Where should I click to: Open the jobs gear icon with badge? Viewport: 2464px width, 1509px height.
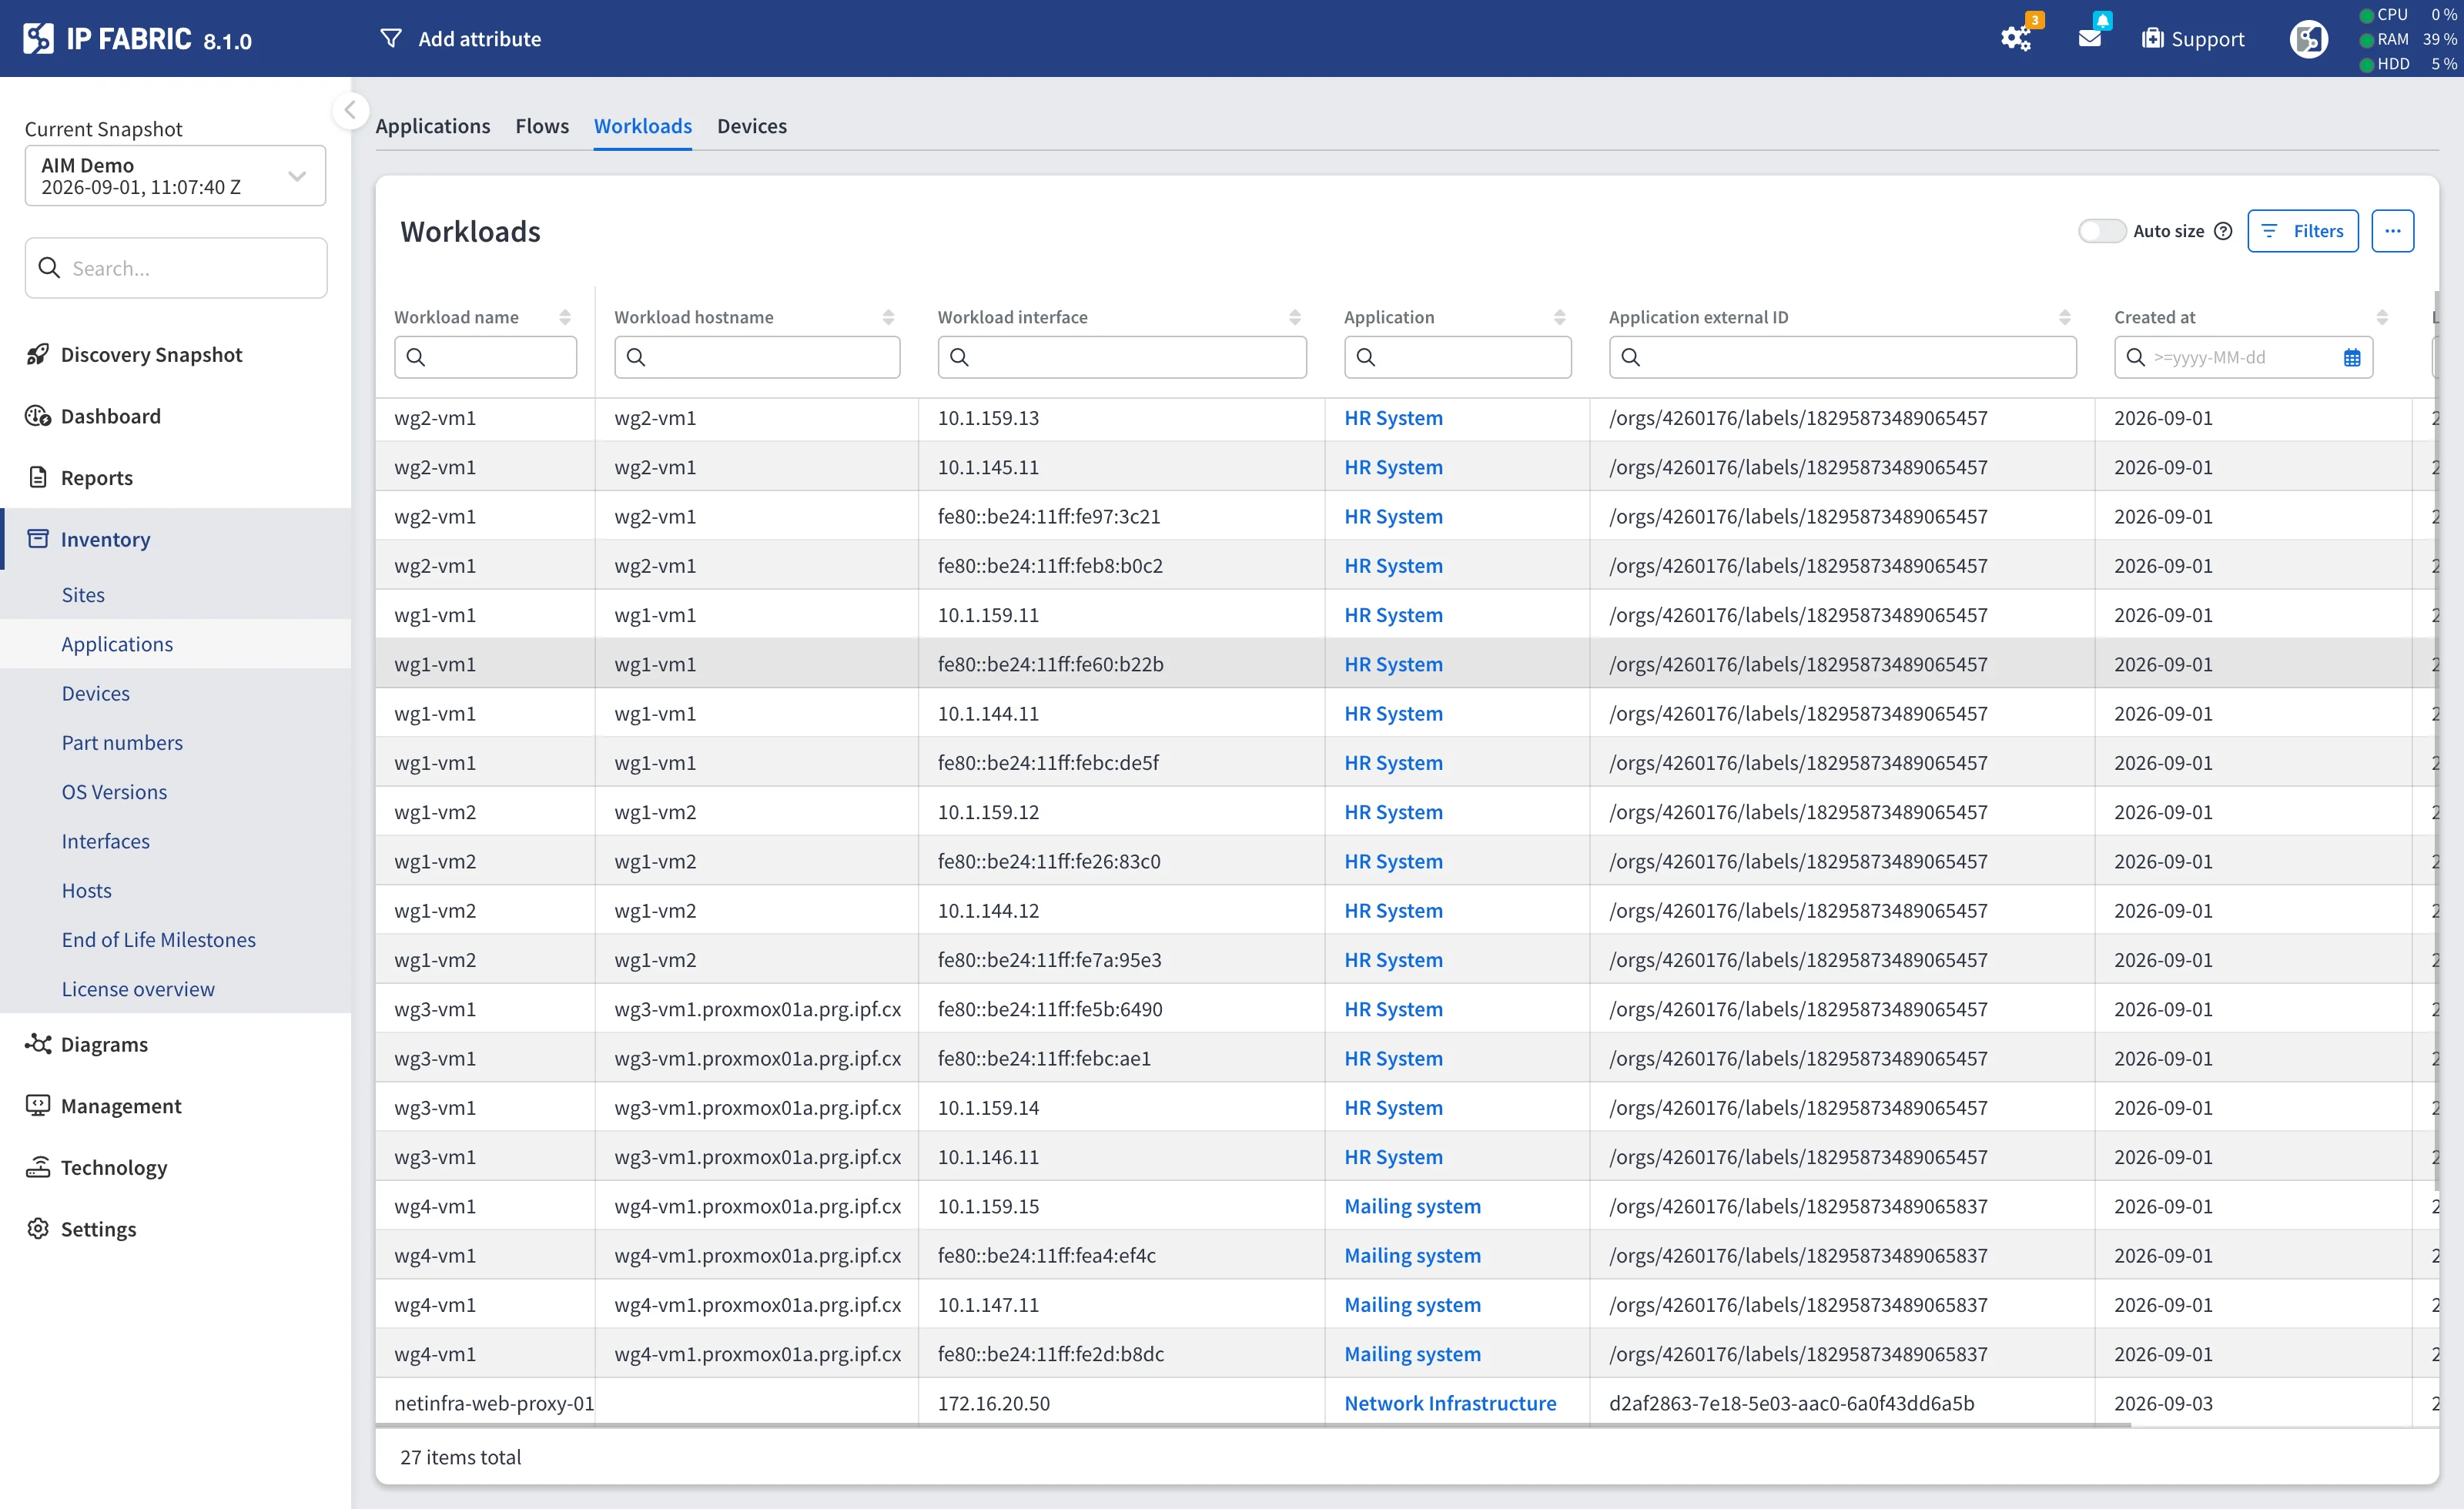click(2015, 39)
